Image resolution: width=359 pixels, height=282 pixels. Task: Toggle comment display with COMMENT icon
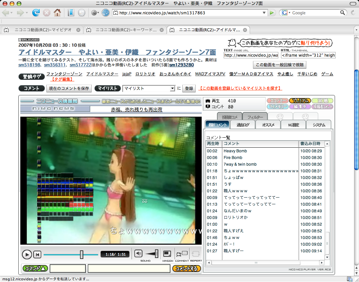[x=182, y=254]
